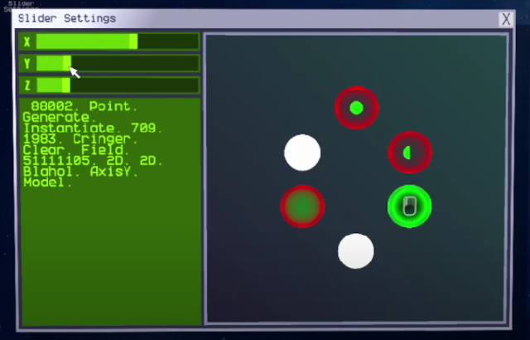
Task: Click the Y slider's bright handle
Action: [66, 63]
